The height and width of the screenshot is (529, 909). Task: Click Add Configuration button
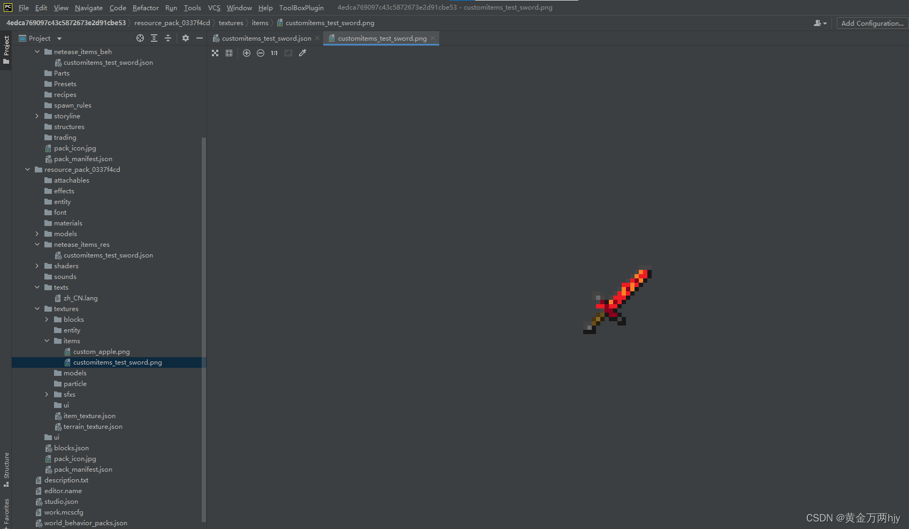coord(872,23)
